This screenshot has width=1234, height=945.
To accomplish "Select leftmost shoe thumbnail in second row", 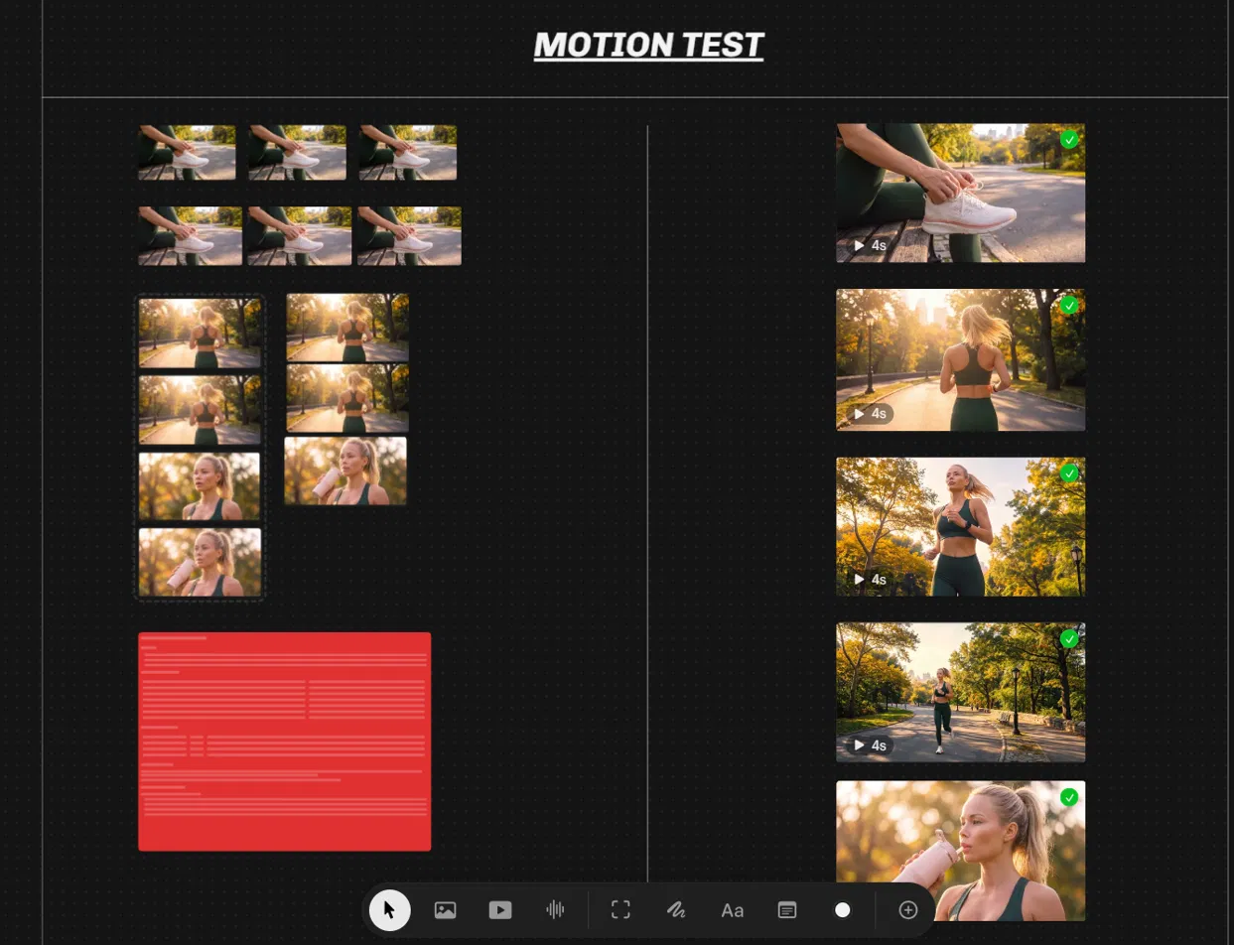I will tap(190, 236).
